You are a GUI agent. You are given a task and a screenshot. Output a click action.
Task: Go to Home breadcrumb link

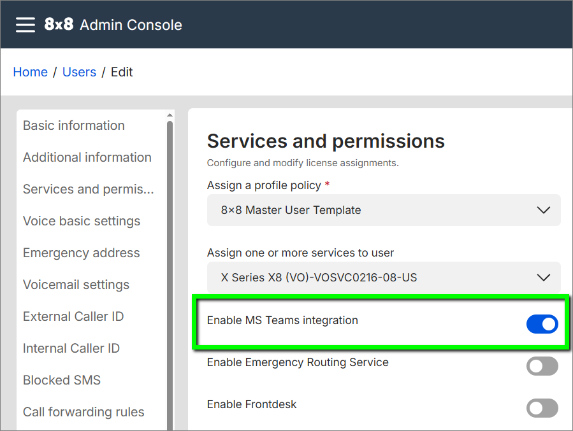coord(30,72)
